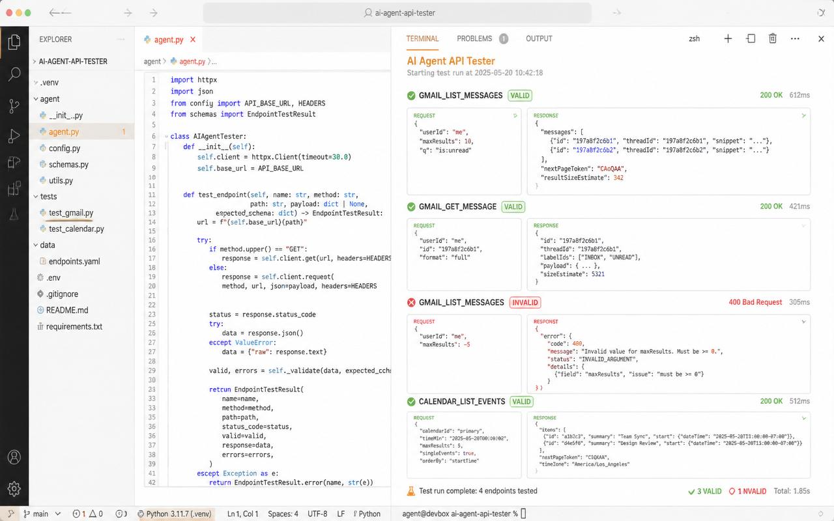Open the Source Control branch icon
The image size is (834, 521).
click(x=14, y=106)
